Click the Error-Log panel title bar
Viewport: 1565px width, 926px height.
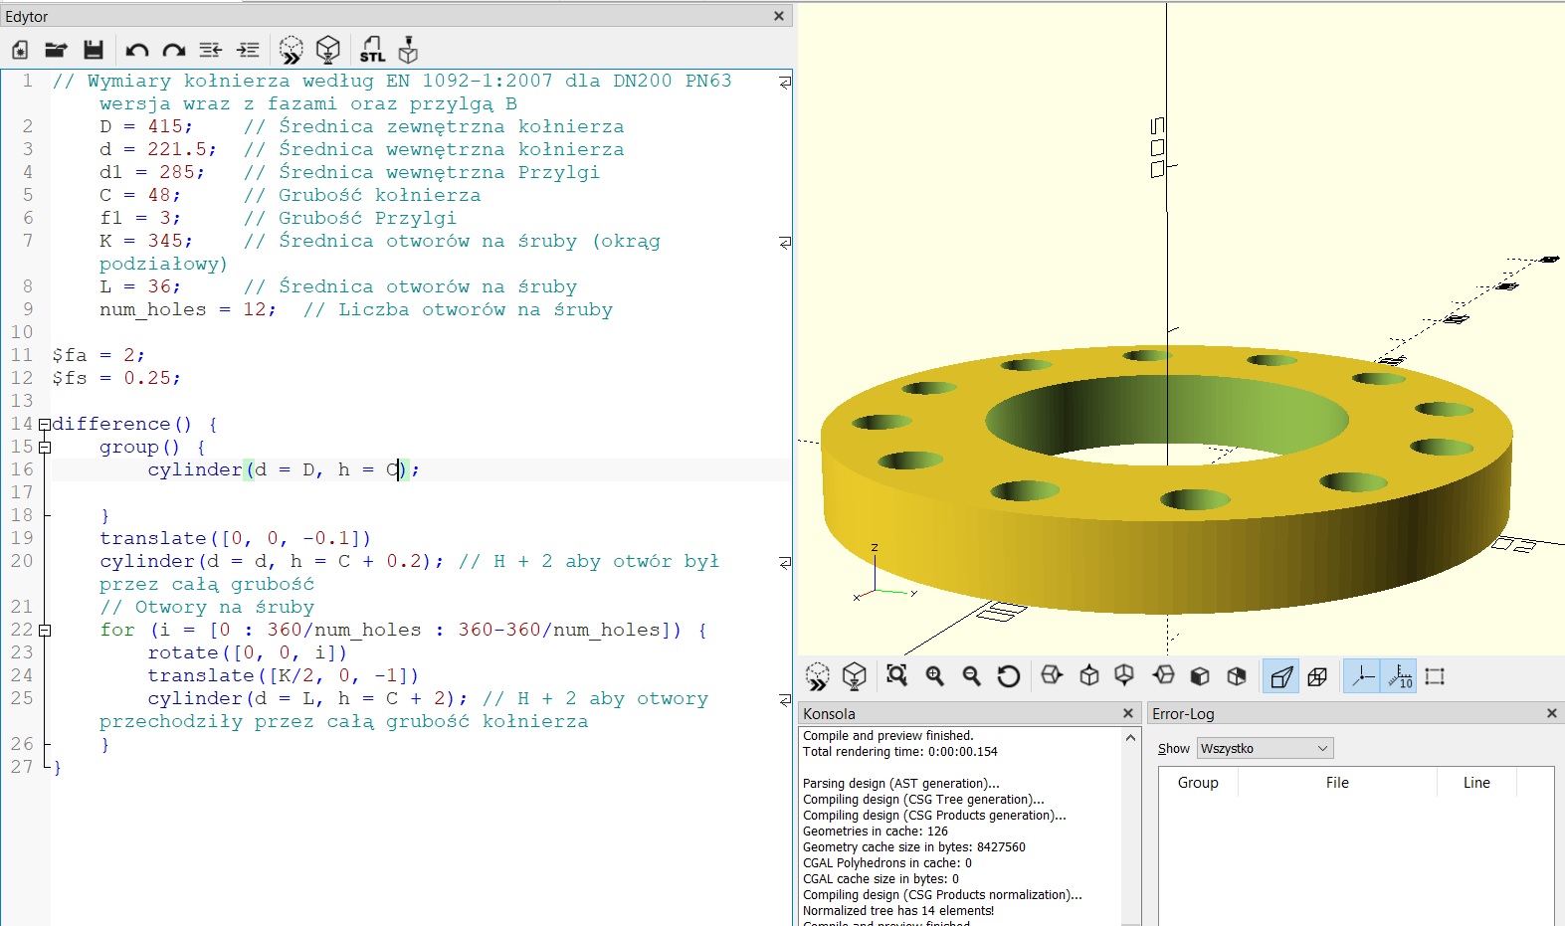coord(1354,713)
